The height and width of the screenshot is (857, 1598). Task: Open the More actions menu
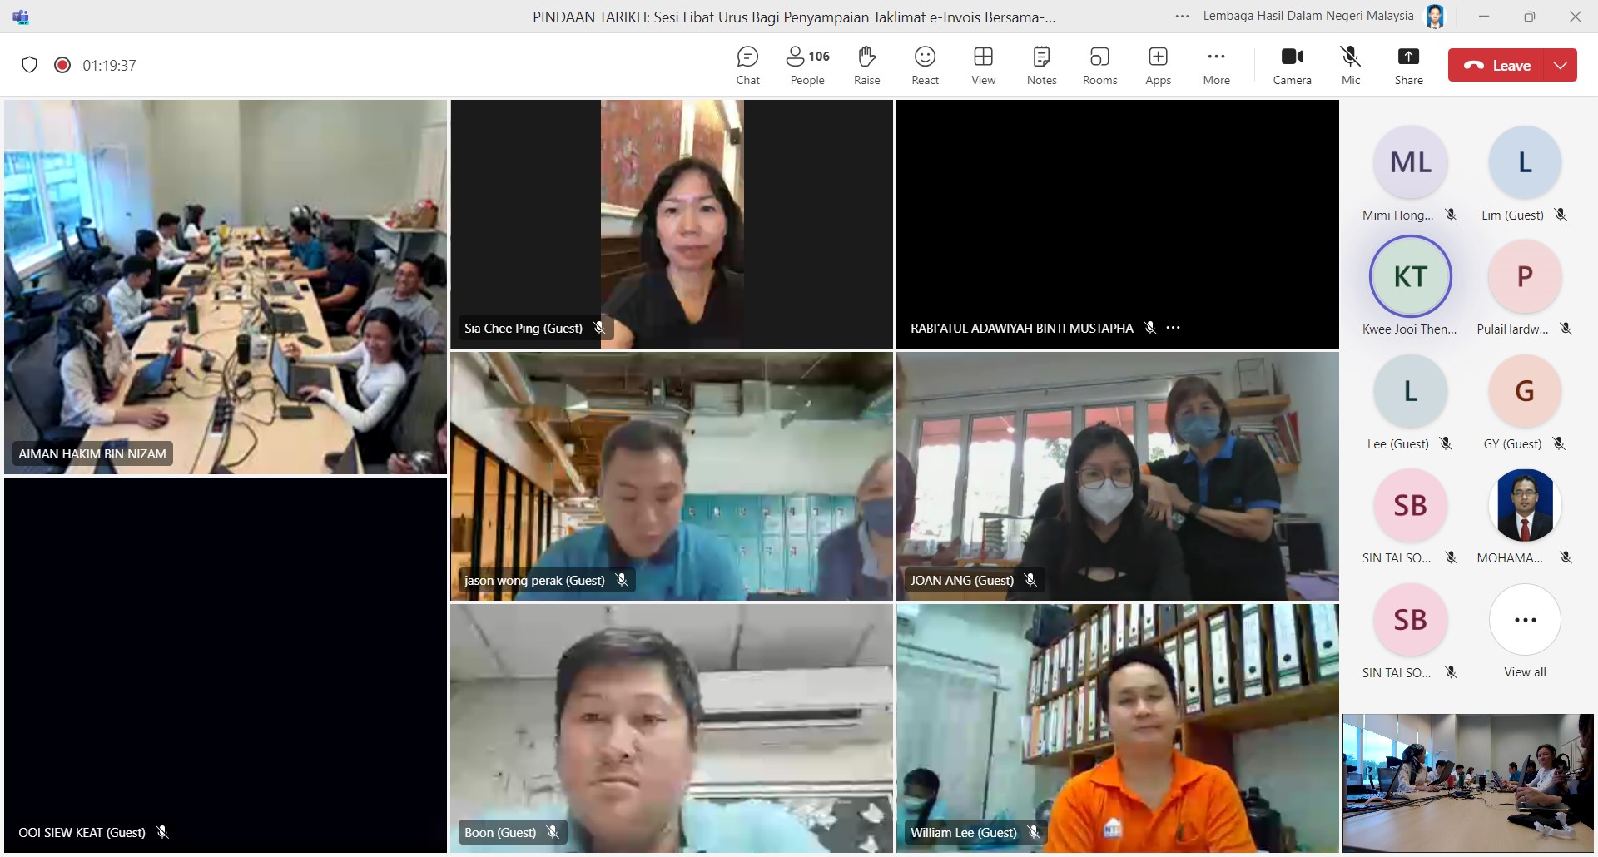click(x=1216, y=65)
